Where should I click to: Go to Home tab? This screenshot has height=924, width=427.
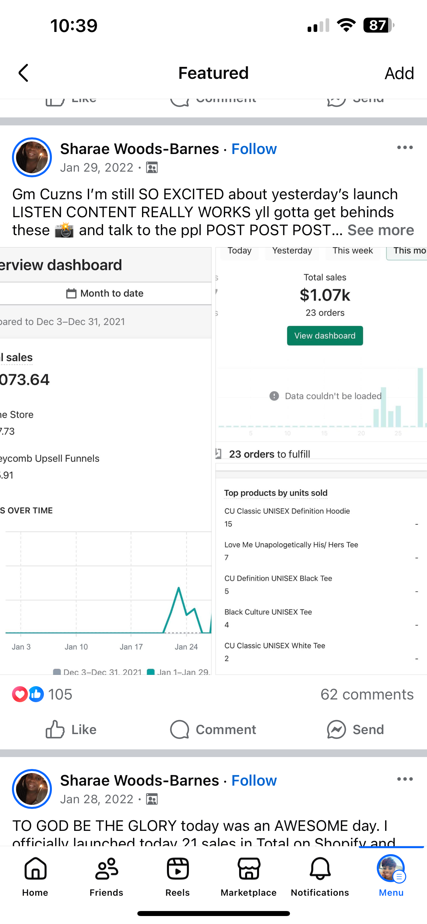(x=35, y=877)
